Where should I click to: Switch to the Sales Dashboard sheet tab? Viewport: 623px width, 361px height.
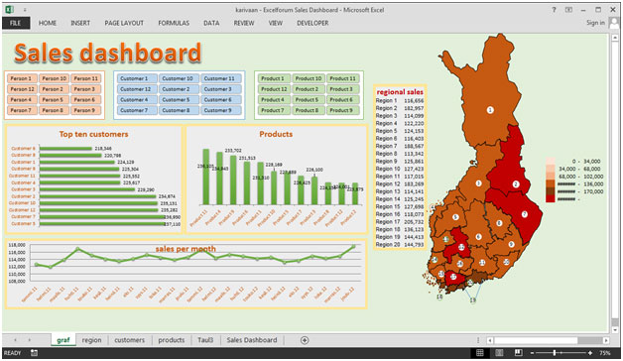(x=252, y=340)
